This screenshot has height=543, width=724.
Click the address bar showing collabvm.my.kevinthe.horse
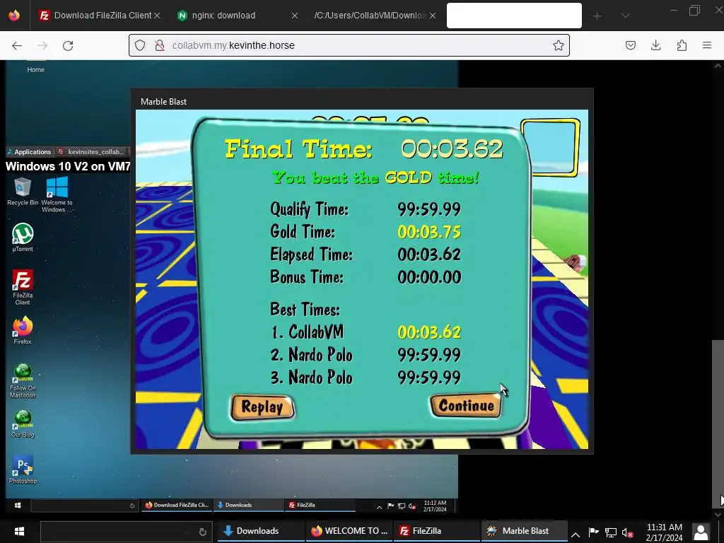click(x=349, y=45)
